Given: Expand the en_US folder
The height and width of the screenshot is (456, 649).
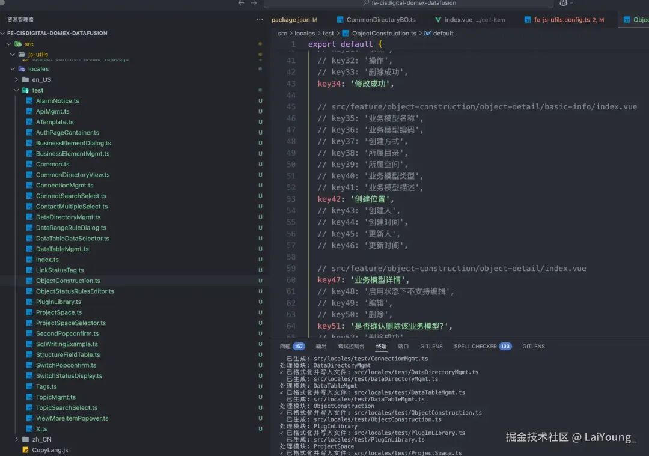Looking at the screenshot, I should pos(18,79).
